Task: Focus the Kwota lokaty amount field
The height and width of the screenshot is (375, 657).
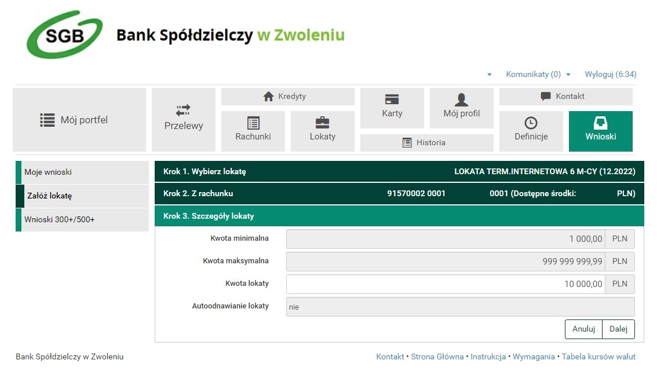Action: [446, 284]
